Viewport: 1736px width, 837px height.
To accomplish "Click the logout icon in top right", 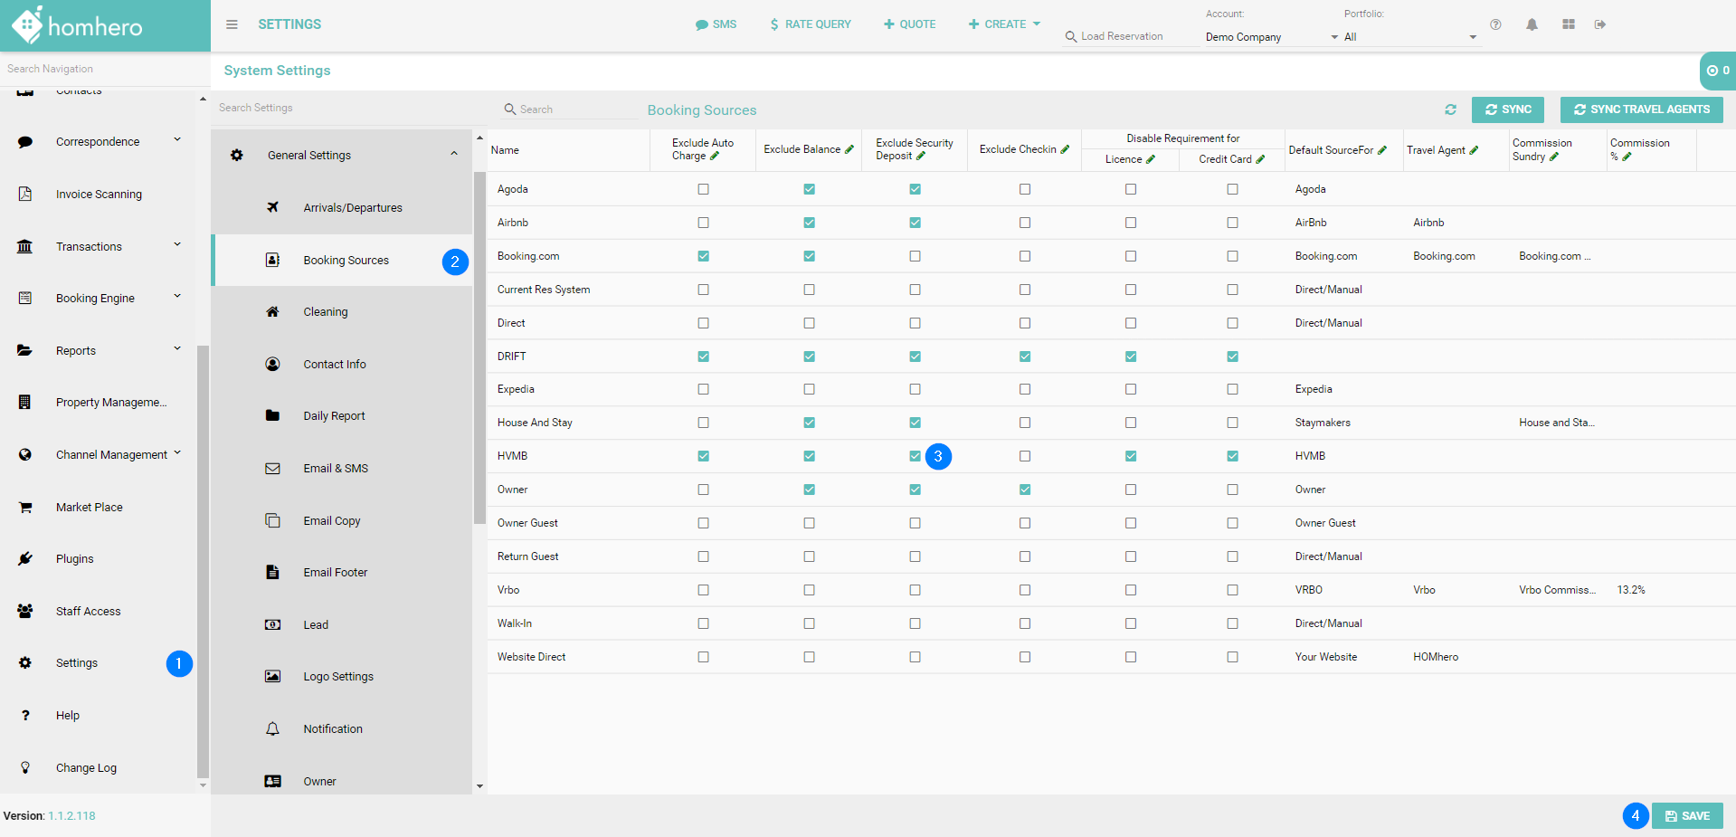I will (x=1600, y=24).
